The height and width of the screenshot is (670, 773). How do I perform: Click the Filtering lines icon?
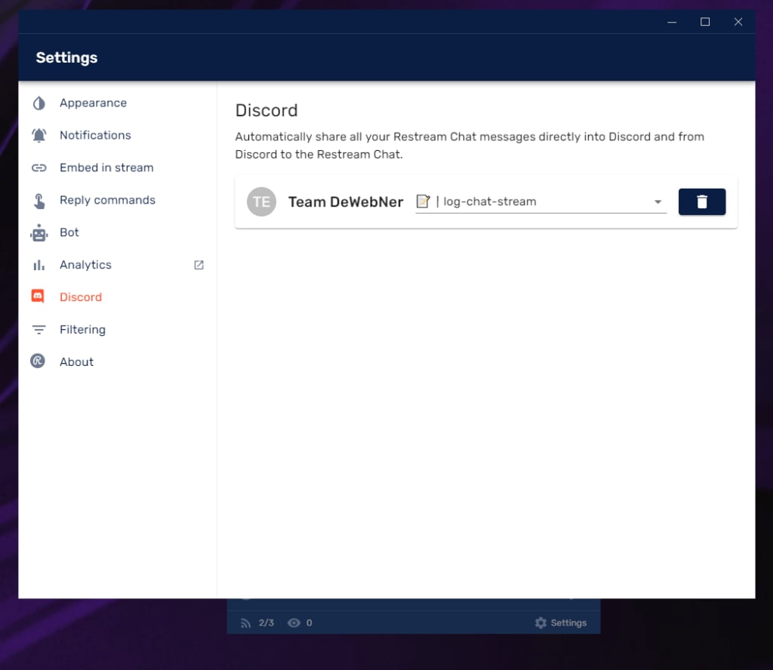pyautogui.click(x=39, y=330)
